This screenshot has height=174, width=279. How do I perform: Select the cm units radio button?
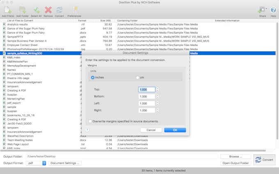tap(138, 77)
